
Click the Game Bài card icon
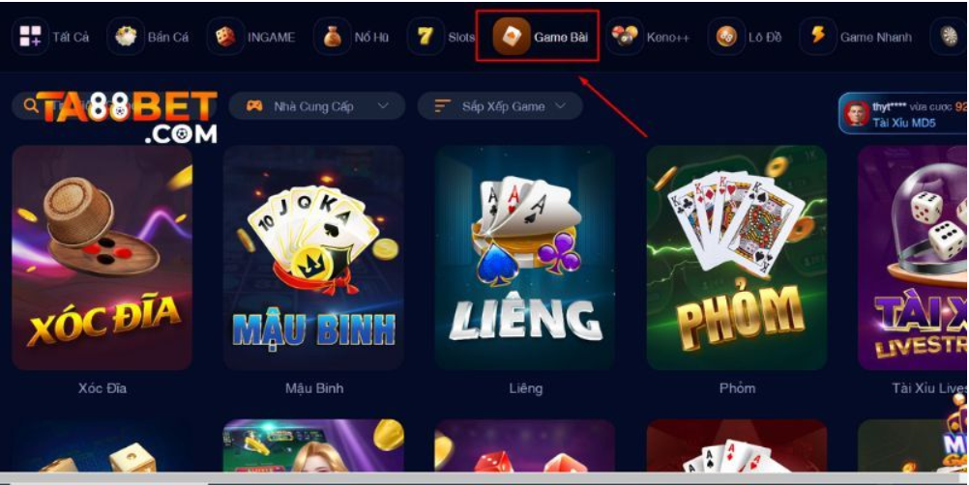(512, 37)
